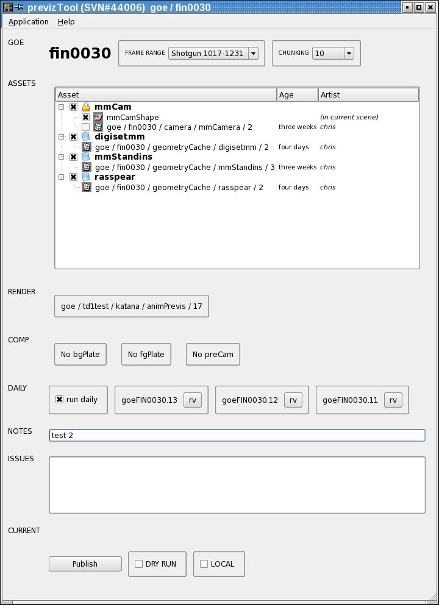439x605 pixels.
Task: Select row geometryCache / rasspear / 2
Action: [179, 187]
